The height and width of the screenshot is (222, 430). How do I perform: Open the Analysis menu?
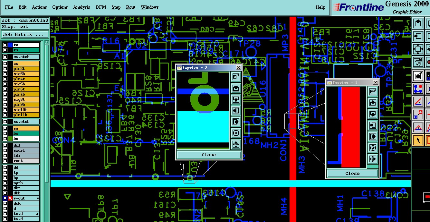pos(81,7)
